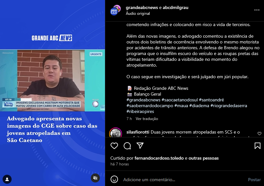The image size is (264, 186).
Task: View likes via outras pessoas link
Action: pos(203,158)
